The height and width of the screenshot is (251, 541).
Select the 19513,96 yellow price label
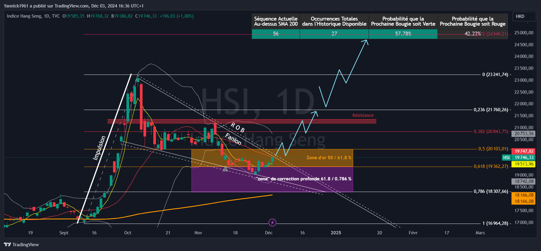(x=524, y=164)
